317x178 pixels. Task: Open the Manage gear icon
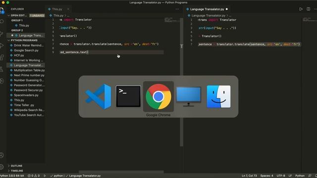(x=2, y=167)
